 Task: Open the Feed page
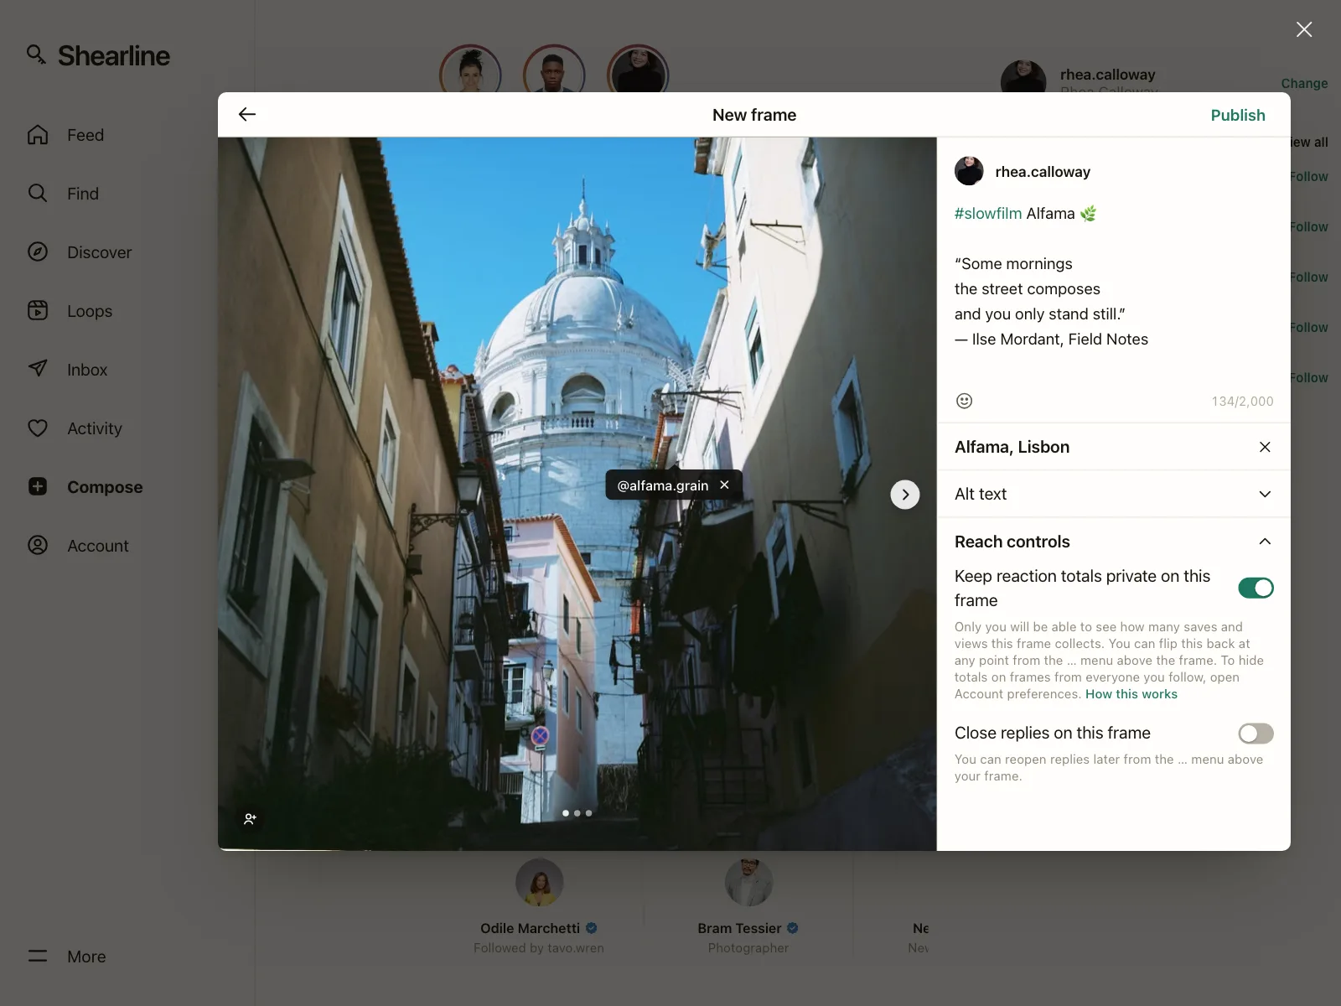click(x=85, y=135)
